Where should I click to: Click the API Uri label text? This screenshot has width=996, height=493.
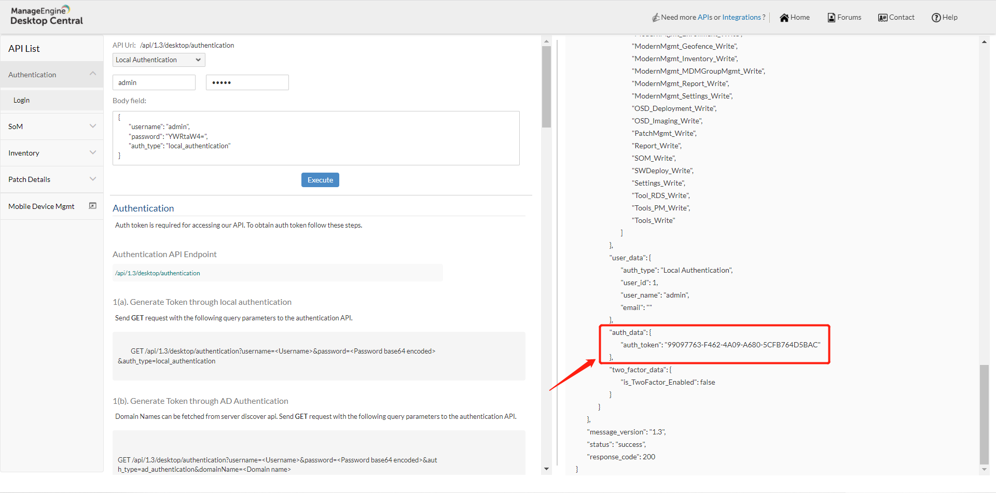(x=124, y=45)
